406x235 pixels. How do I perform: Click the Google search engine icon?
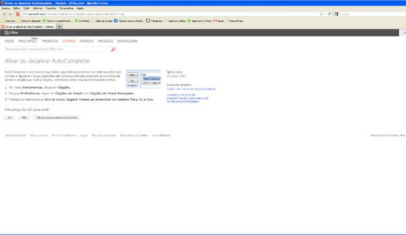336,14
